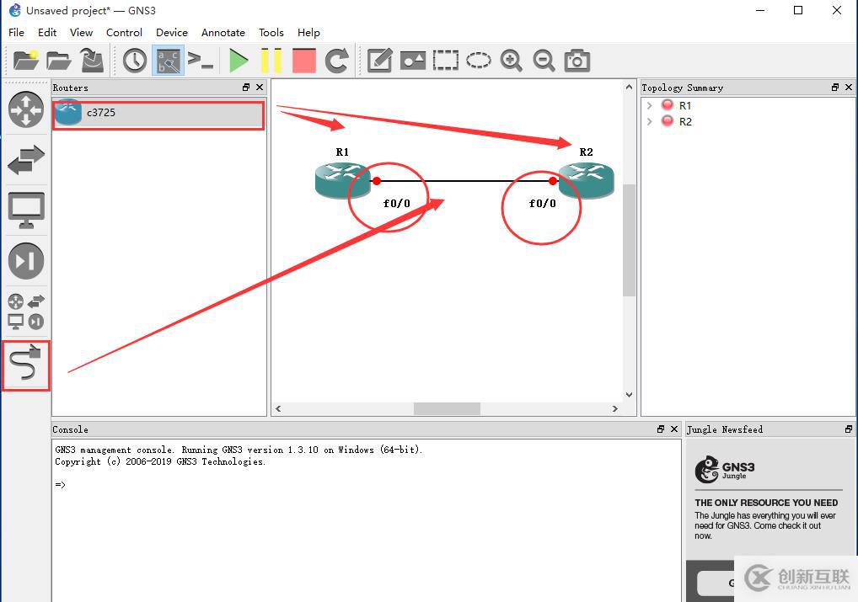The width and height of the screenshot is (858, 602).
Task: Float the Routers panel
Action: (x=246, y=87)
